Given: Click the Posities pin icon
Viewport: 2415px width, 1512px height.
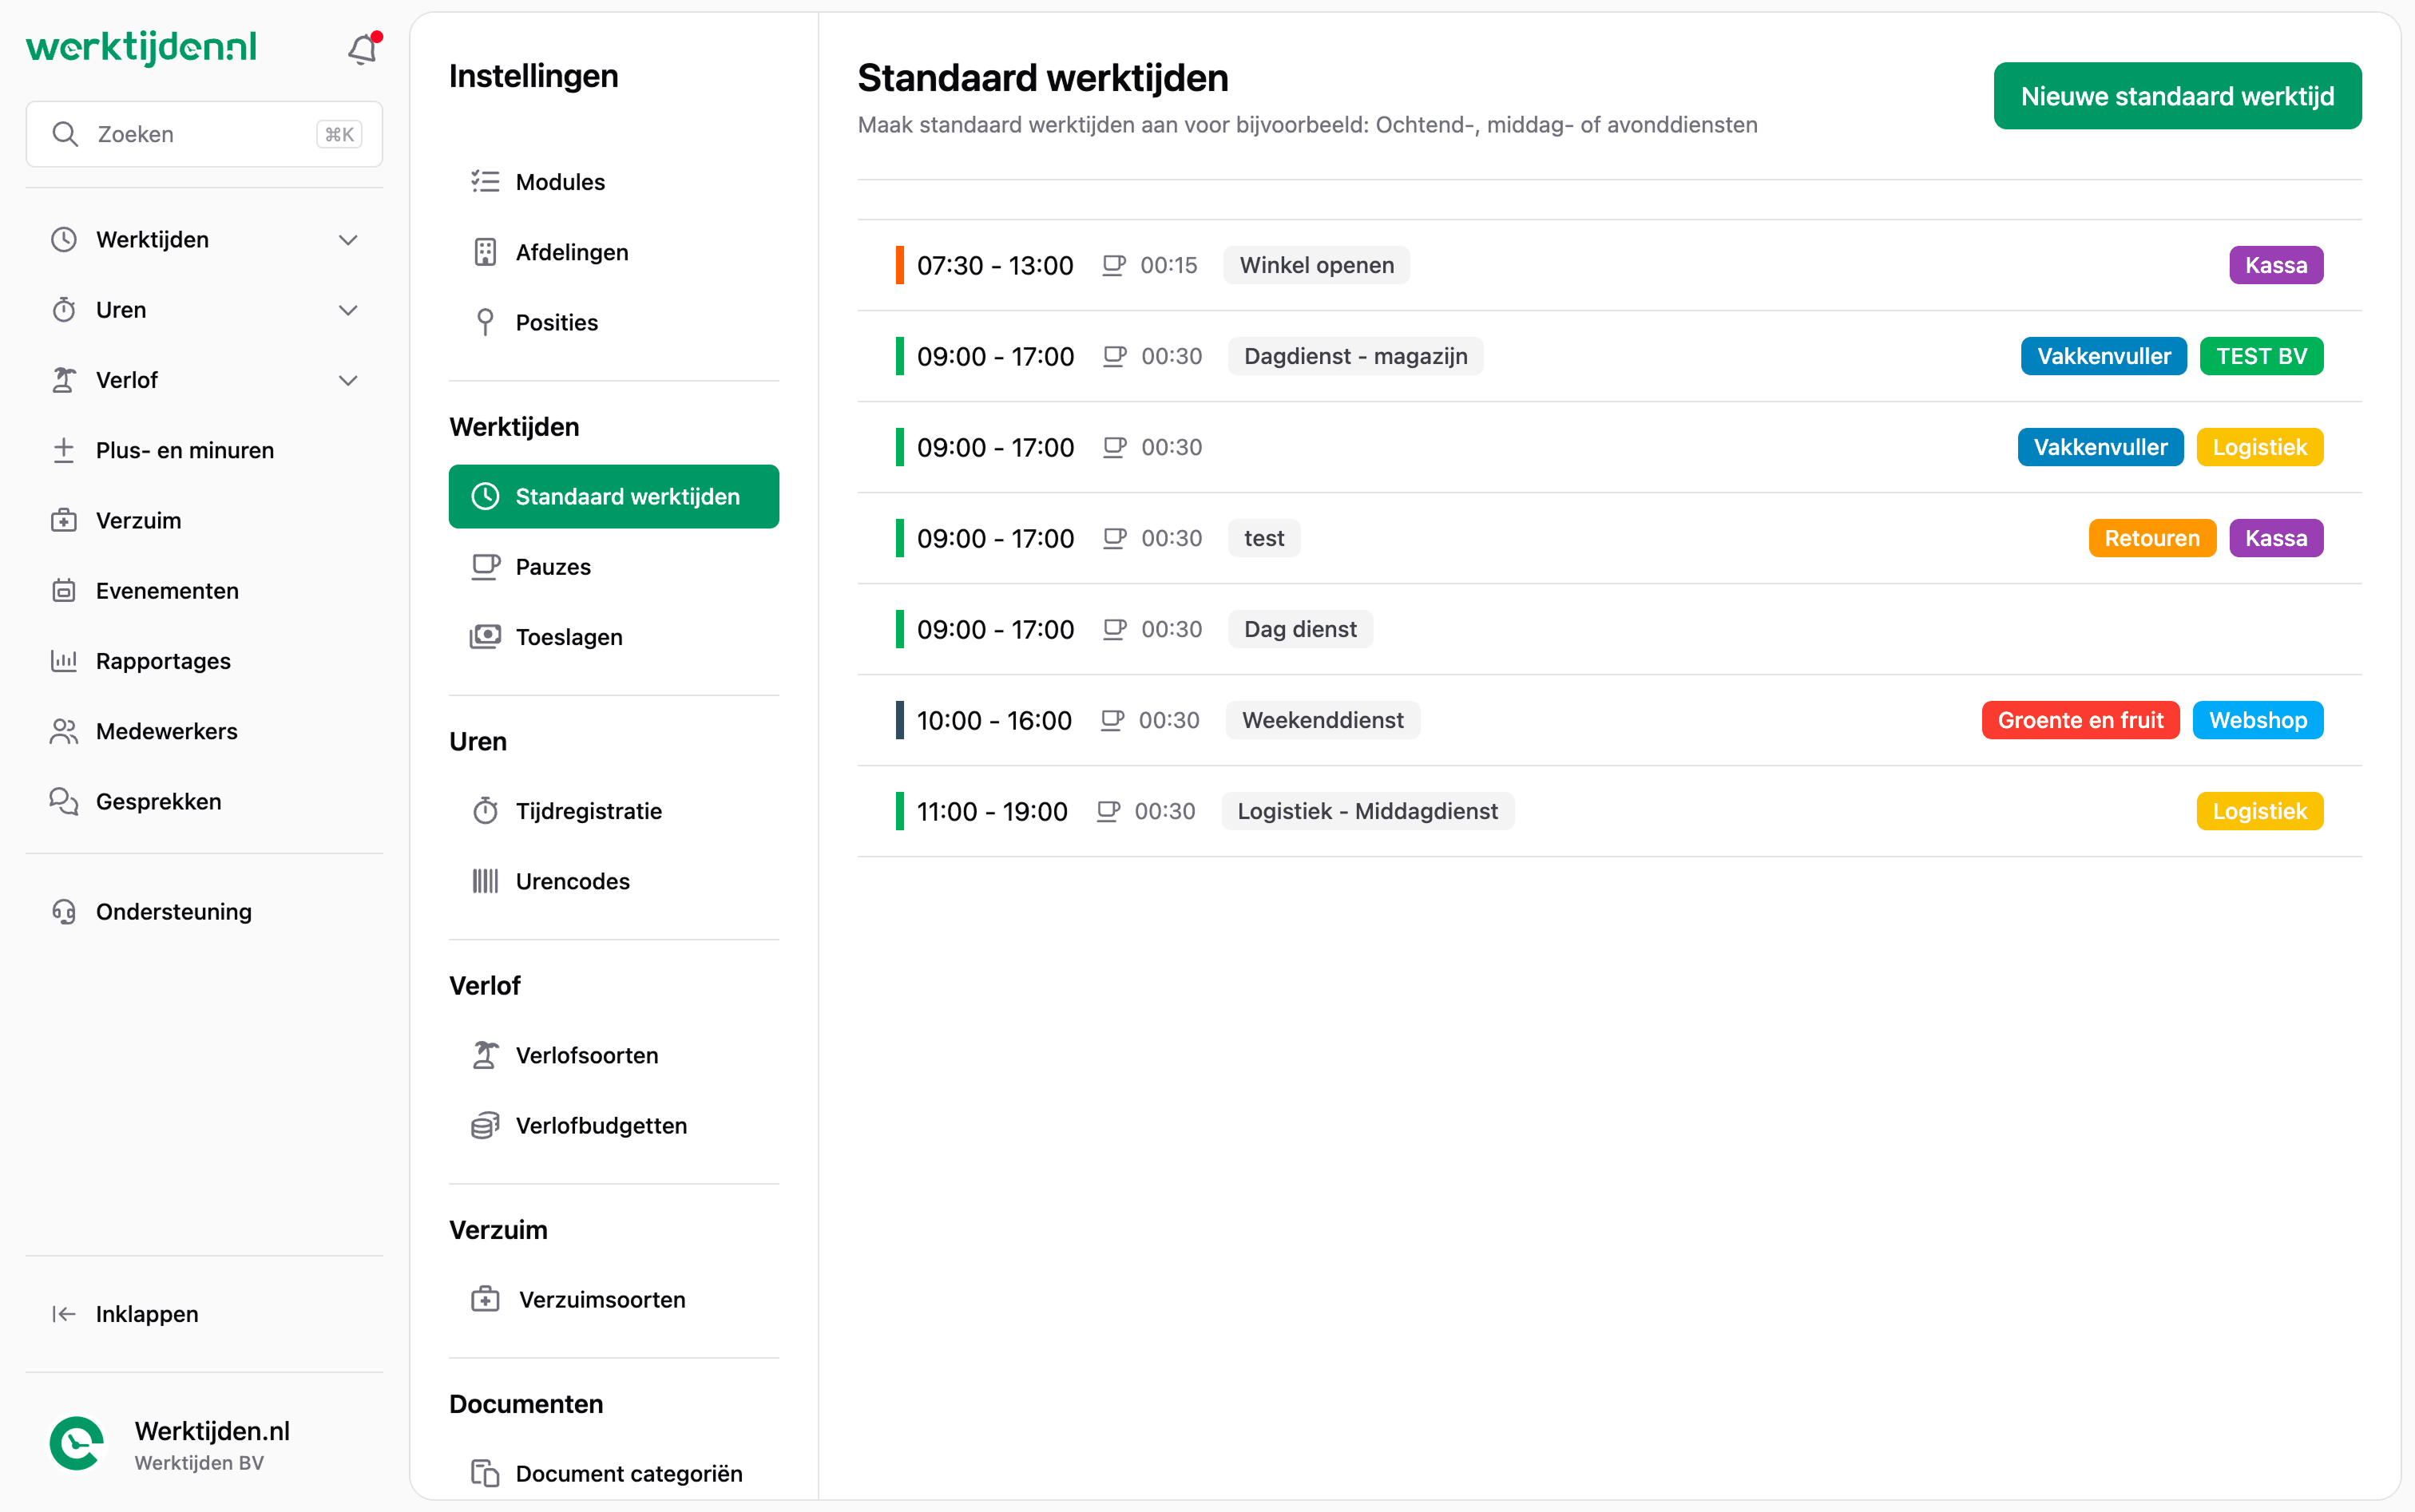Looking at the screenshot, I should [486, 322].
